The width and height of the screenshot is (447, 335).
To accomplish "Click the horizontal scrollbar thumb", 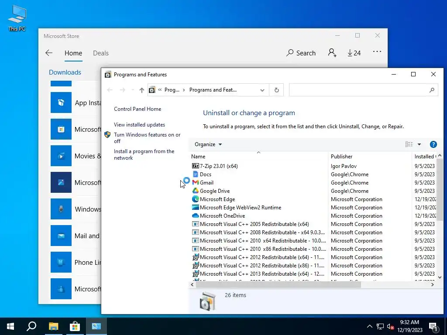I will pos(278,284).
